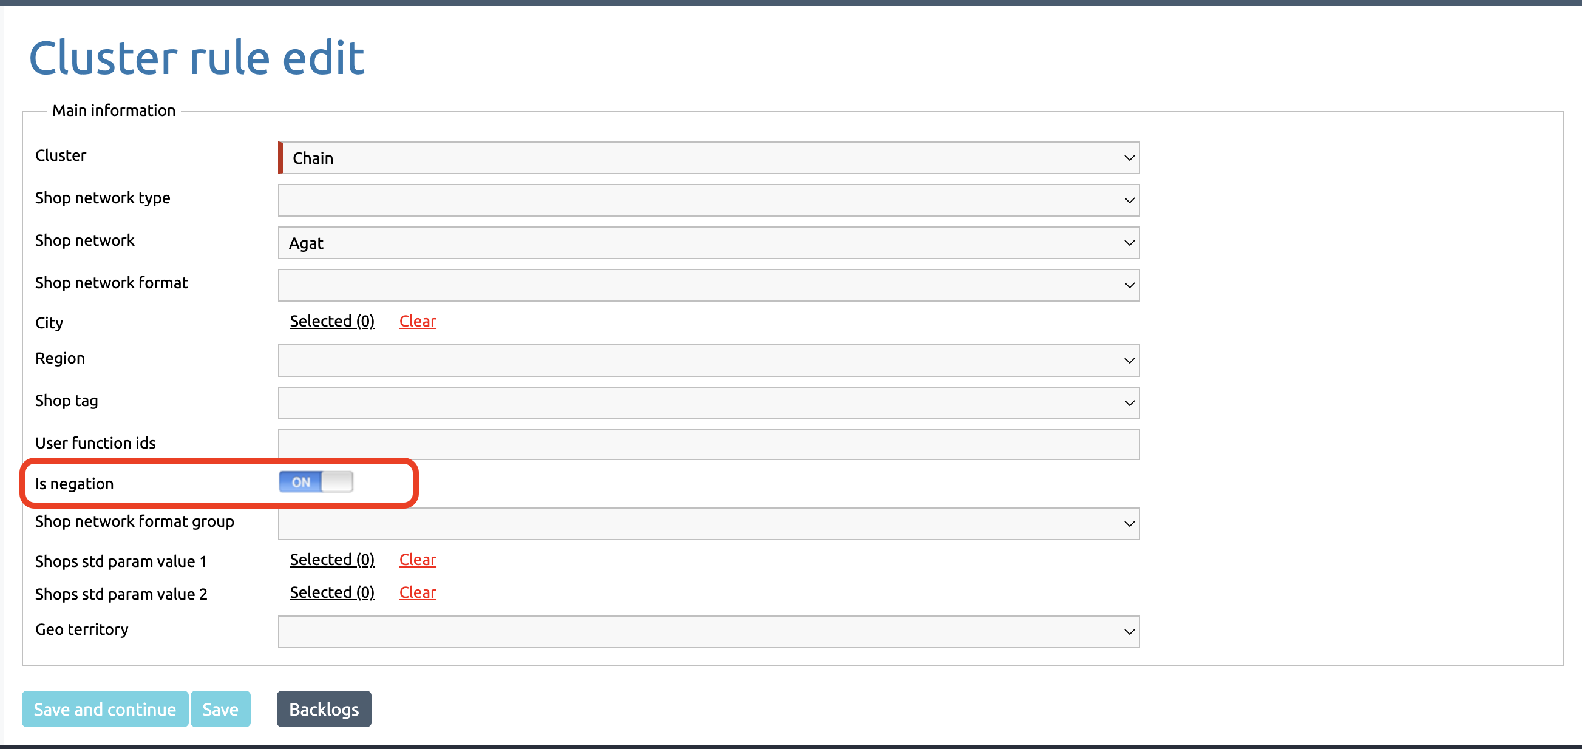1582x749 pixels.
Task: Open the Region dropdown
Action: [708, 361]
